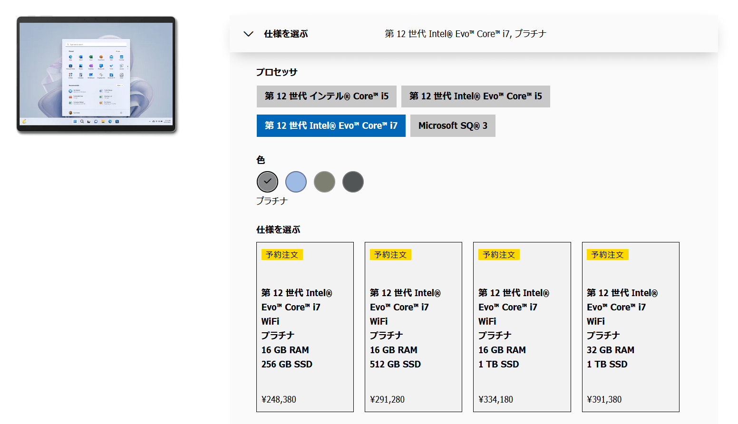Viewport: 738px width, 424px height.
Task: Choose the olive green color swatch
Action: (x=324, y=182)
